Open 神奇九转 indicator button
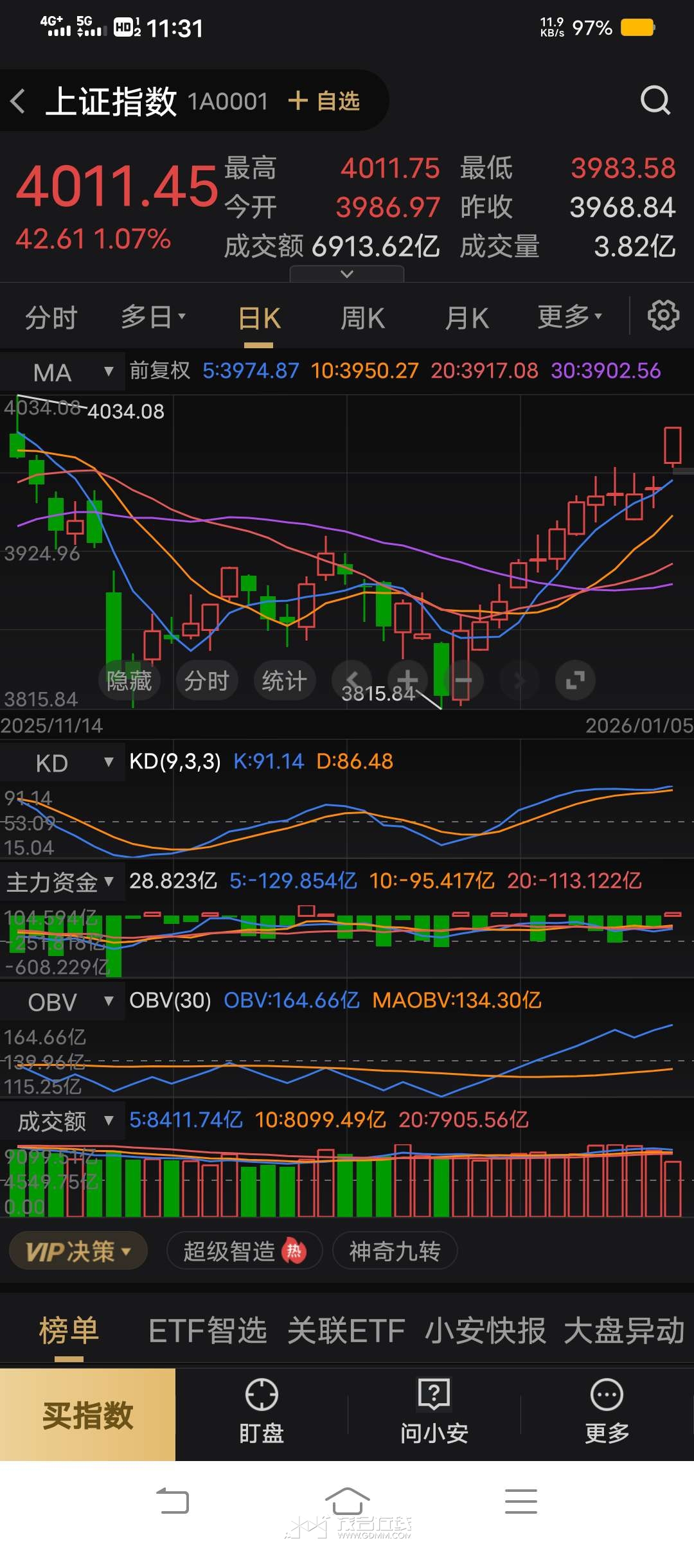Image resolution: width=694 pixels, height=1542 pixels. point(395,1251)
